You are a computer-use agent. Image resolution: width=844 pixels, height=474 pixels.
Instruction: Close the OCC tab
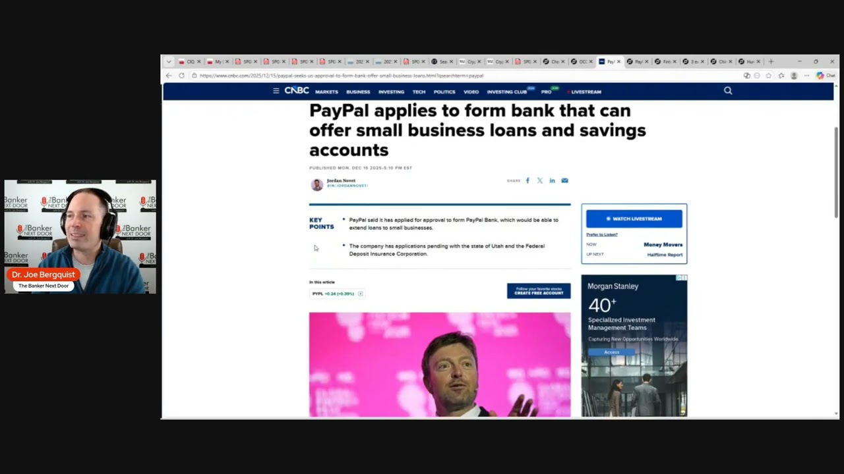[590, 62]
